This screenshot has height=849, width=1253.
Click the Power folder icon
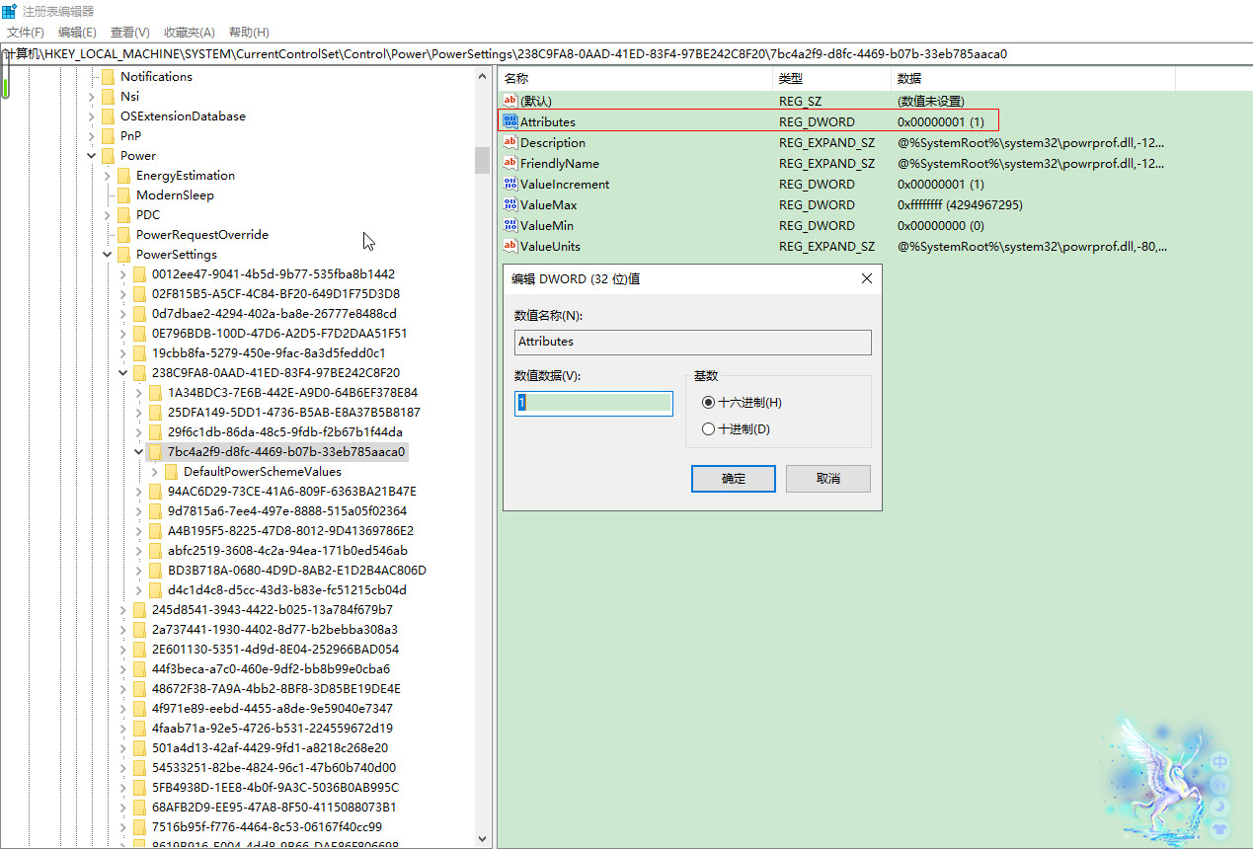point(109,155)
